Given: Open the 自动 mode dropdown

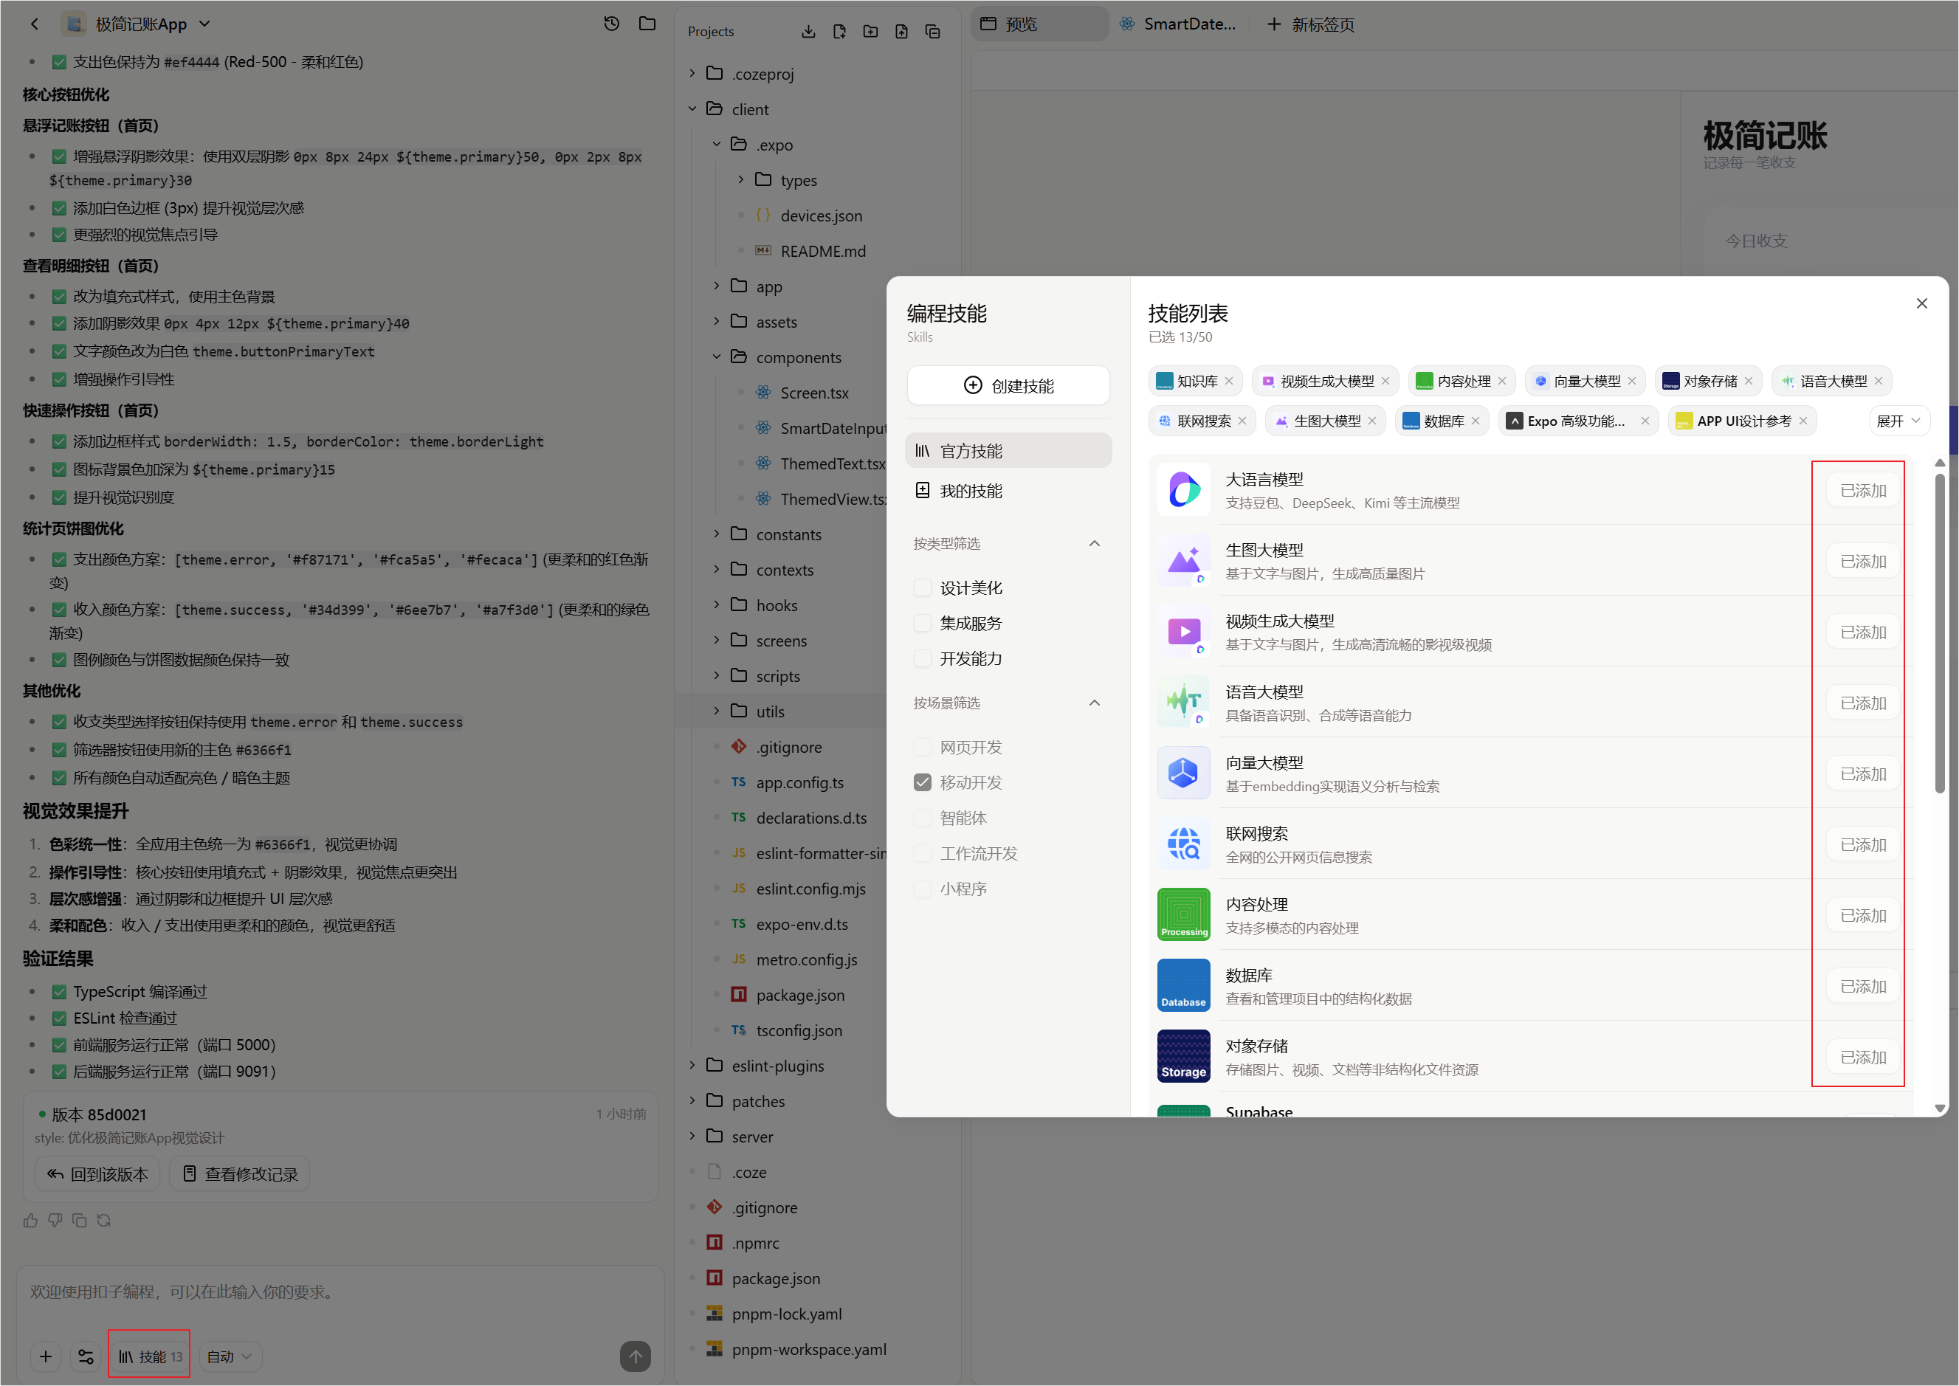Looking at the screenshot, I should click(229, 1356).
